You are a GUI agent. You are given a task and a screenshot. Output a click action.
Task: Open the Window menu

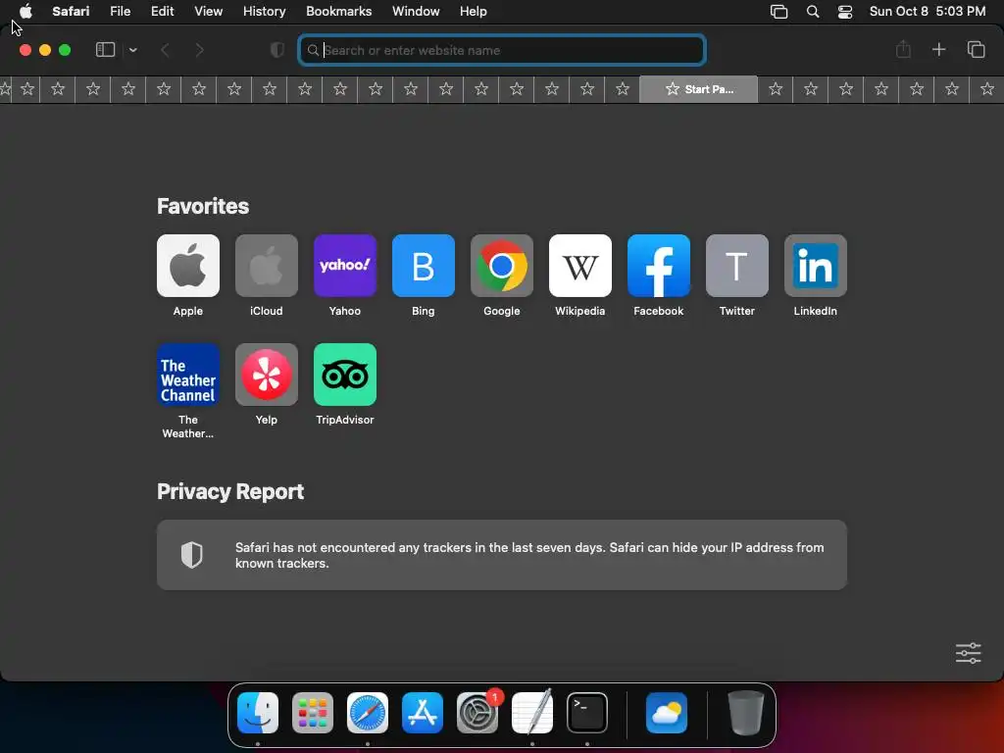click(x=416, y=12)
